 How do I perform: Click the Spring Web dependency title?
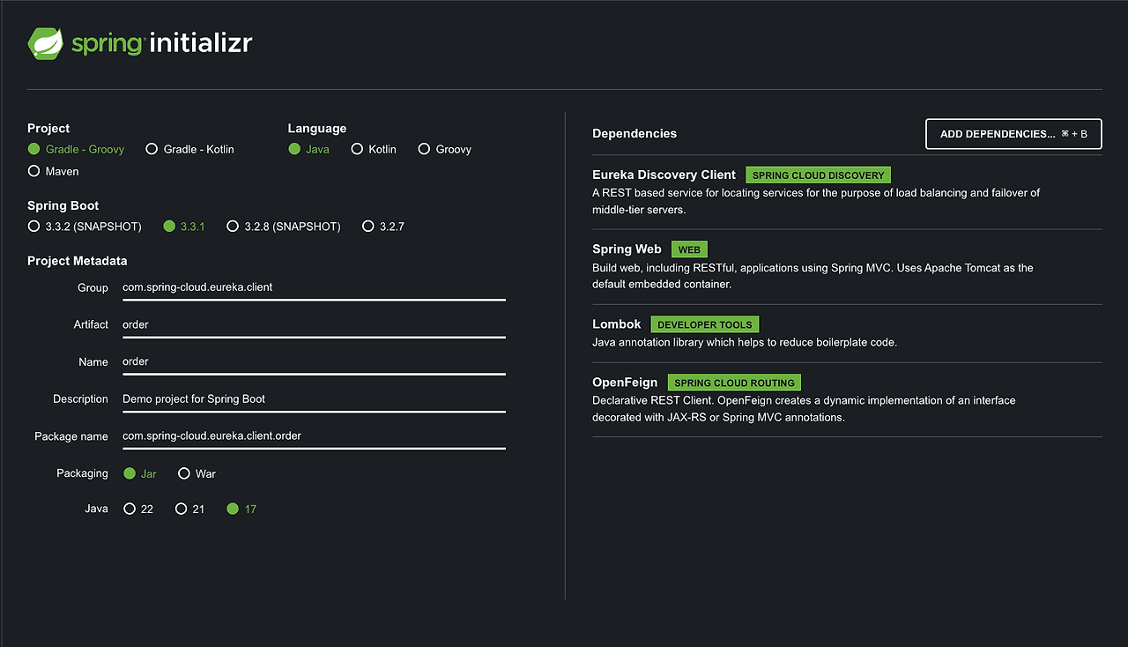[627, 249]
